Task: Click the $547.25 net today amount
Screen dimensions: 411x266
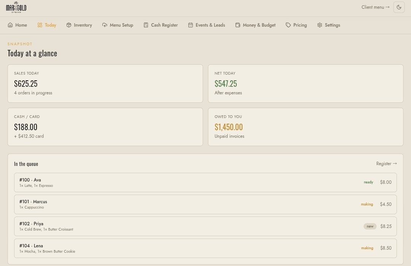Action: [x=226, y=84]
